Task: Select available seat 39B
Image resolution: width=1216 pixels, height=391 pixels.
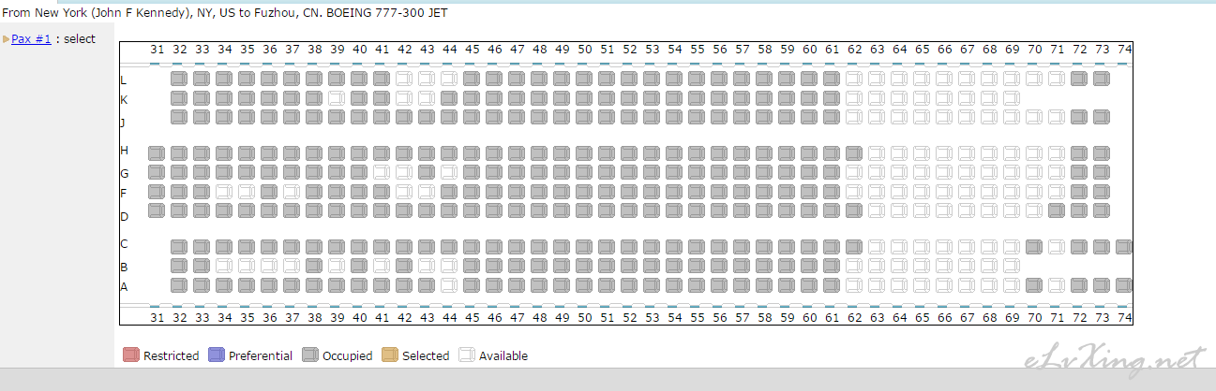Action: click(337, 266)
